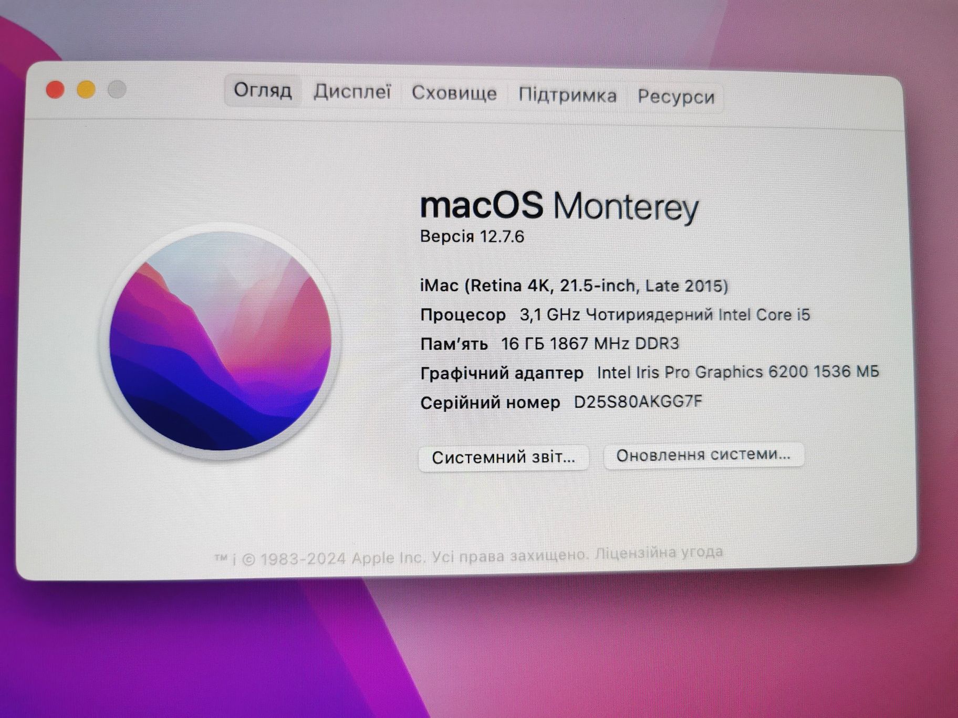Click the macOS Monterey logo image
The image size is (958, 718).
(220, 341)
